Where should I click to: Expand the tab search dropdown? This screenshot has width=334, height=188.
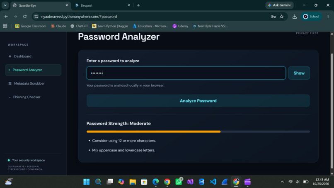(5, 5)
